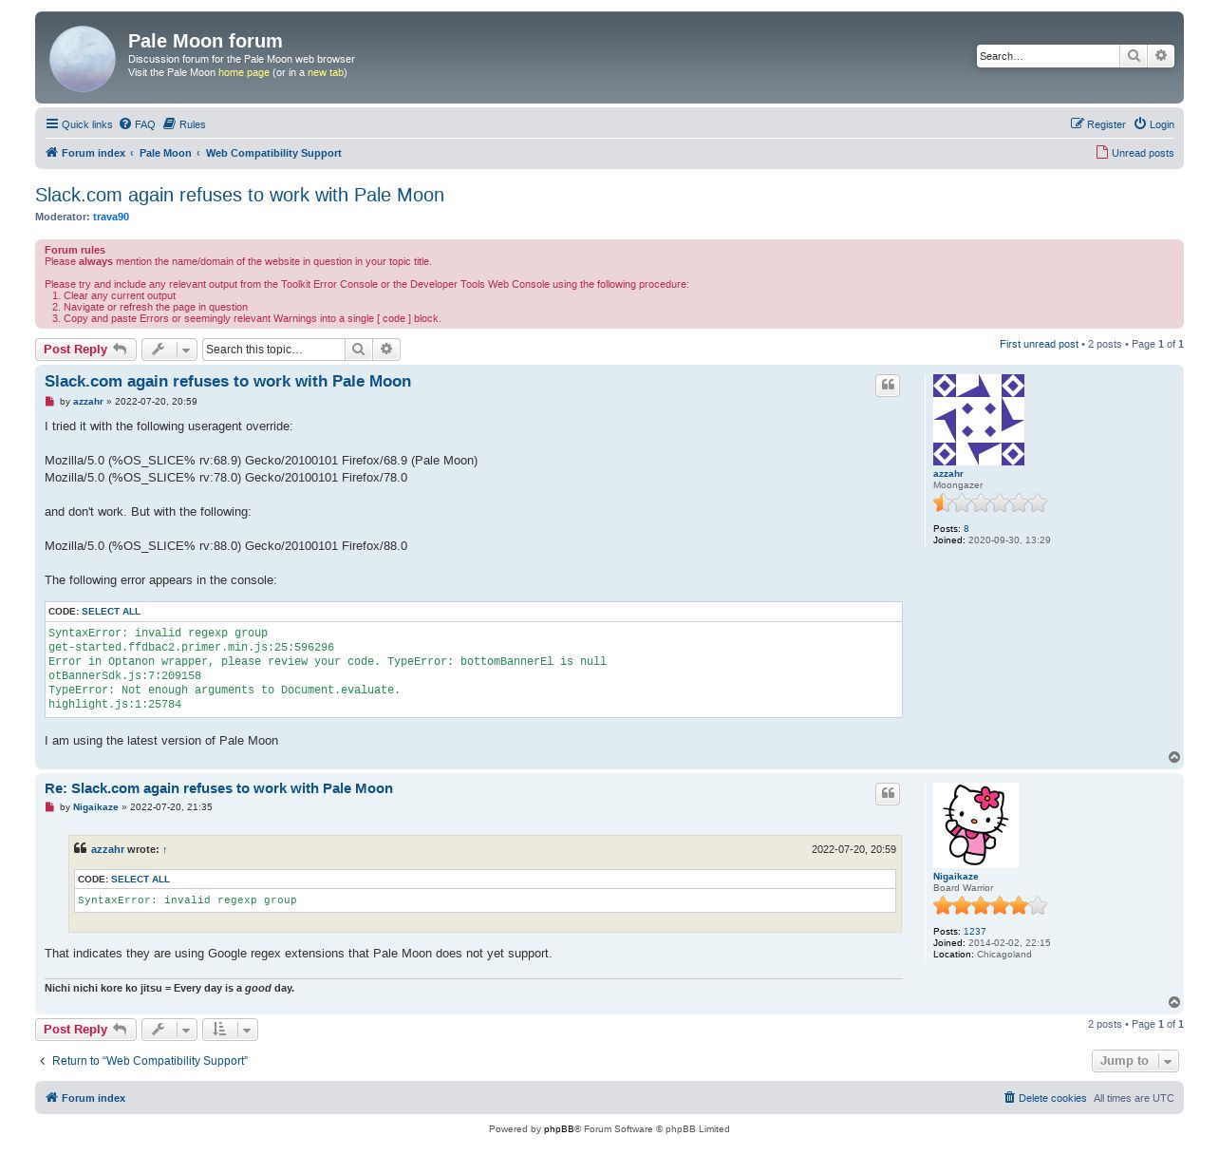Click Nigaikaze username under avatar
The width and height of the screenshot is (1219, 1155).
955,877
